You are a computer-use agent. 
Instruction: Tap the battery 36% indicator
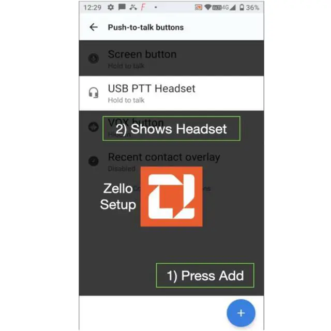(x=249, y=8)
